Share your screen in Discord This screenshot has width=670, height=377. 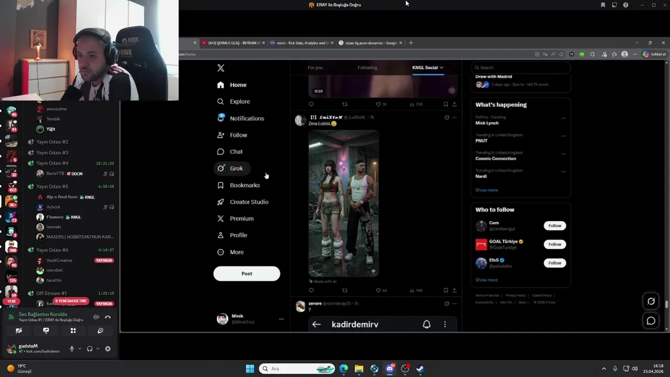point(46,331)
